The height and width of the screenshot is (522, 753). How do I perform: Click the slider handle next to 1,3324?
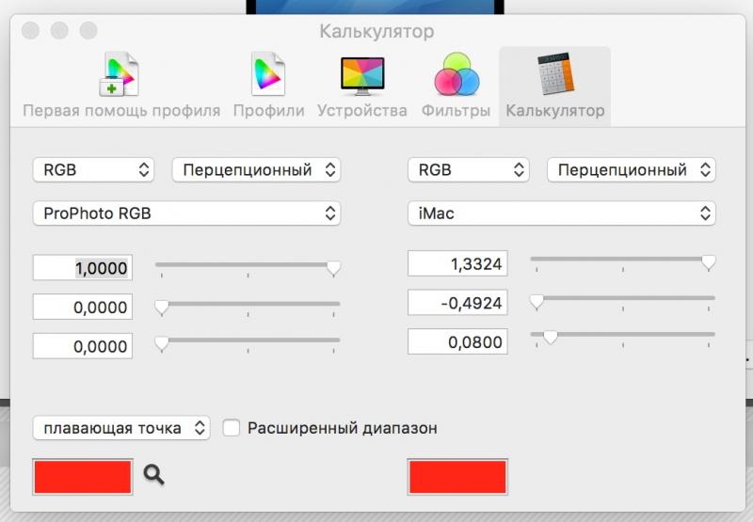(709, 262)
